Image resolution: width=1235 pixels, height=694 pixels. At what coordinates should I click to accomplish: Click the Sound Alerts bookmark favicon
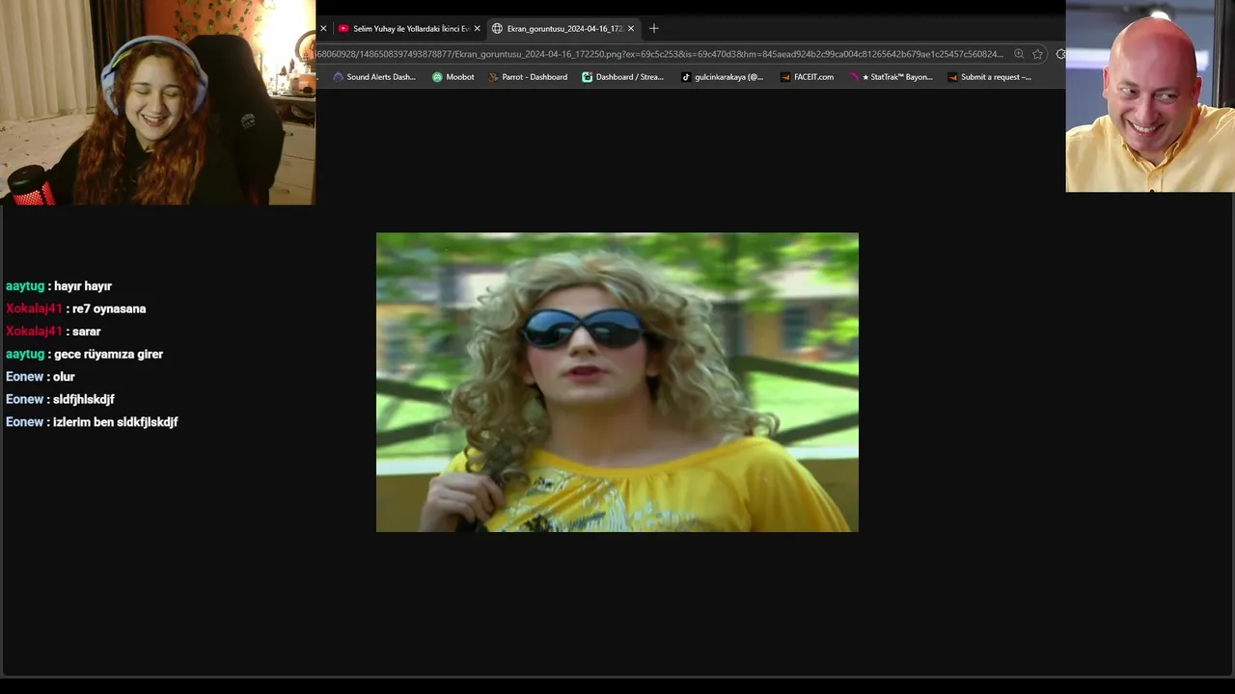click(338, 77)
